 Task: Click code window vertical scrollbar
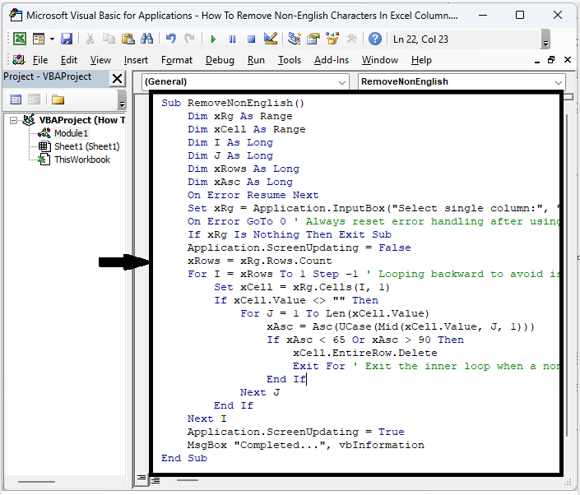point(567,275)
